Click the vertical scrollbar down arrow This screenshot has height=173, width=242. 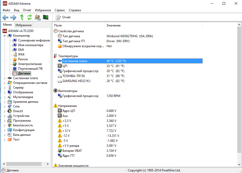(239, 165)
